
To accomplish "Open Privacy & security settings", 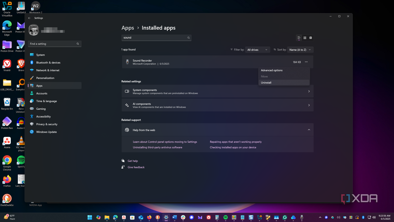I will (x=55, y=124).
